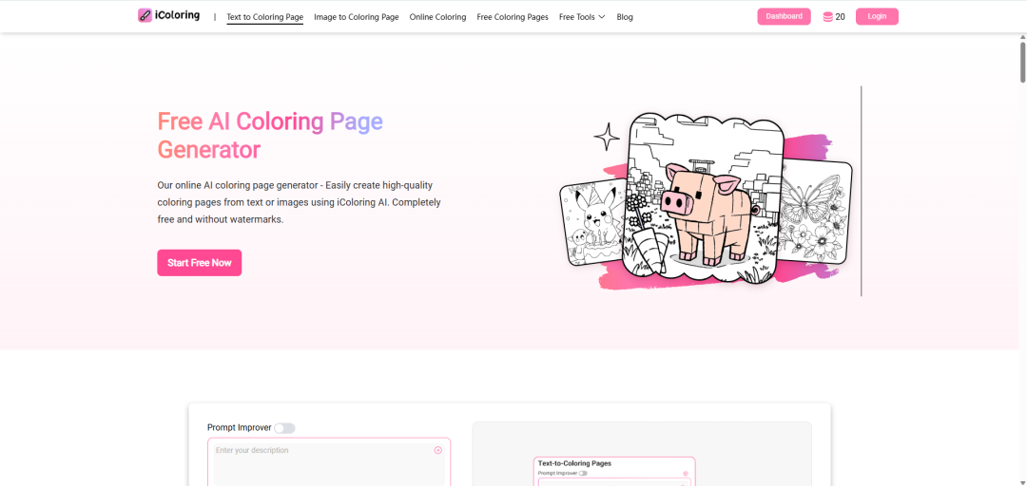Clear the description with the circled X icon
This screenshot has width=1027, height=486.
(x=438, y=450)
